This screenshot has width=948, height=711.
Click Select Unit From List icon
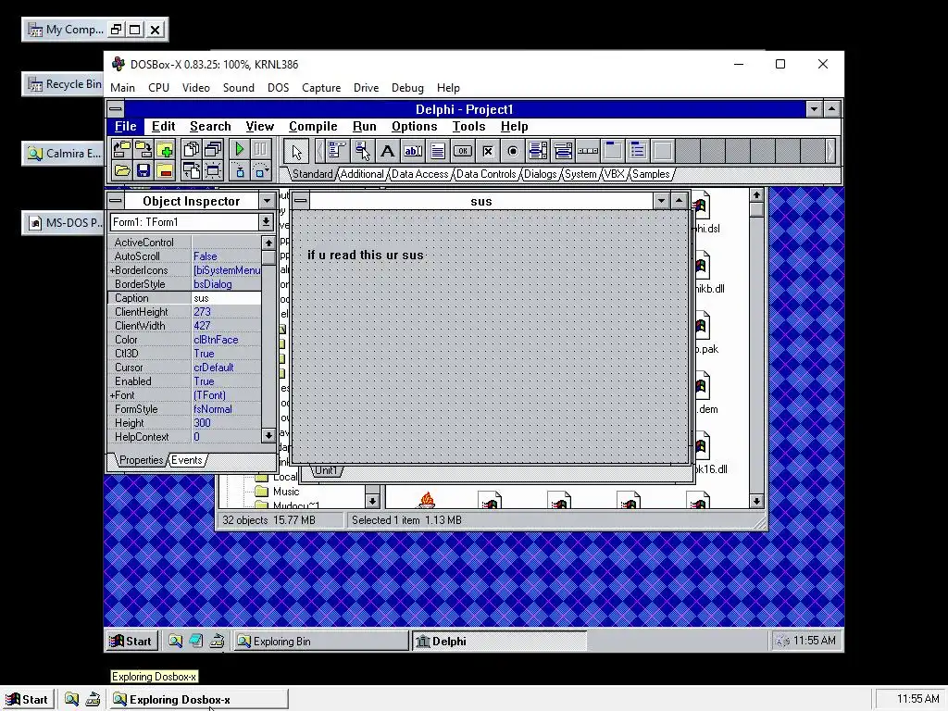pyautogui.click(x=191, y=149)
